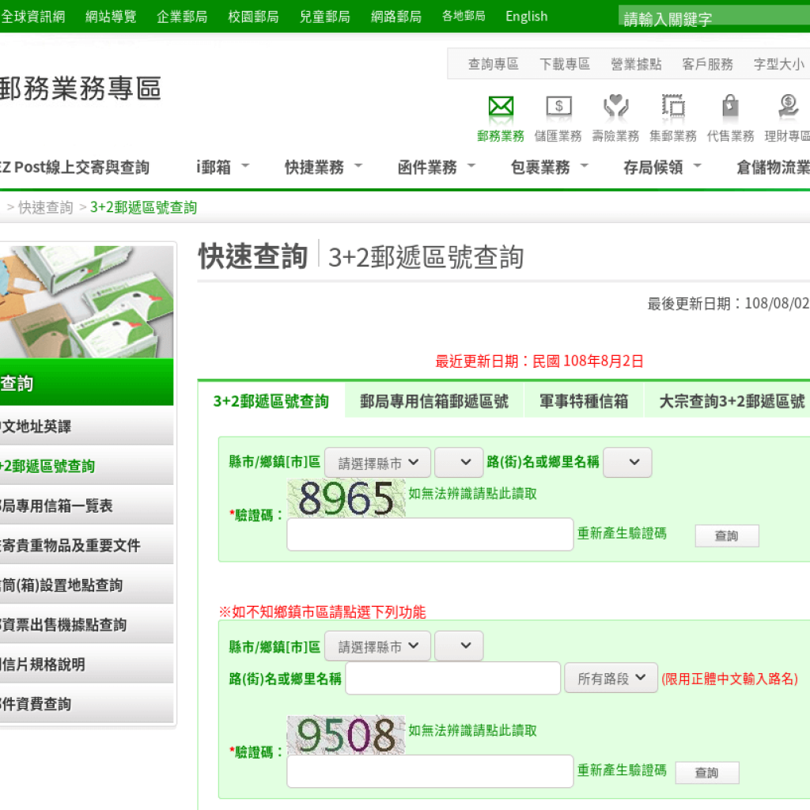Select the 壽險業務 heart-hands icon
This screenshot has width=810, height=810.
pos(615,107)
